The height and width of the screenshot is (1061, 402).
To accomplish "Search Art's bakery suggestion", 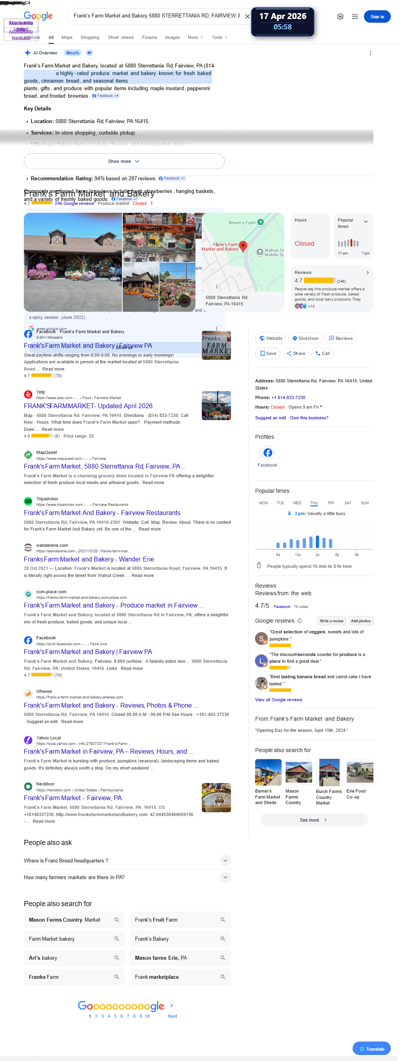I will 74,958.
